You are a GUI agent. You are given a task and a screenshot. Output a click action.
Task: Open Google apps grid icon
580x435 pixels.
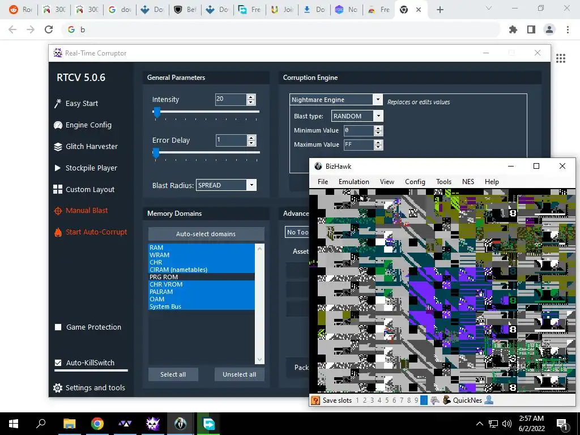click(x=561, y=58)
